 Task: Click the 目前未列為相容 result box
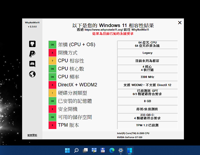(147, 61)
